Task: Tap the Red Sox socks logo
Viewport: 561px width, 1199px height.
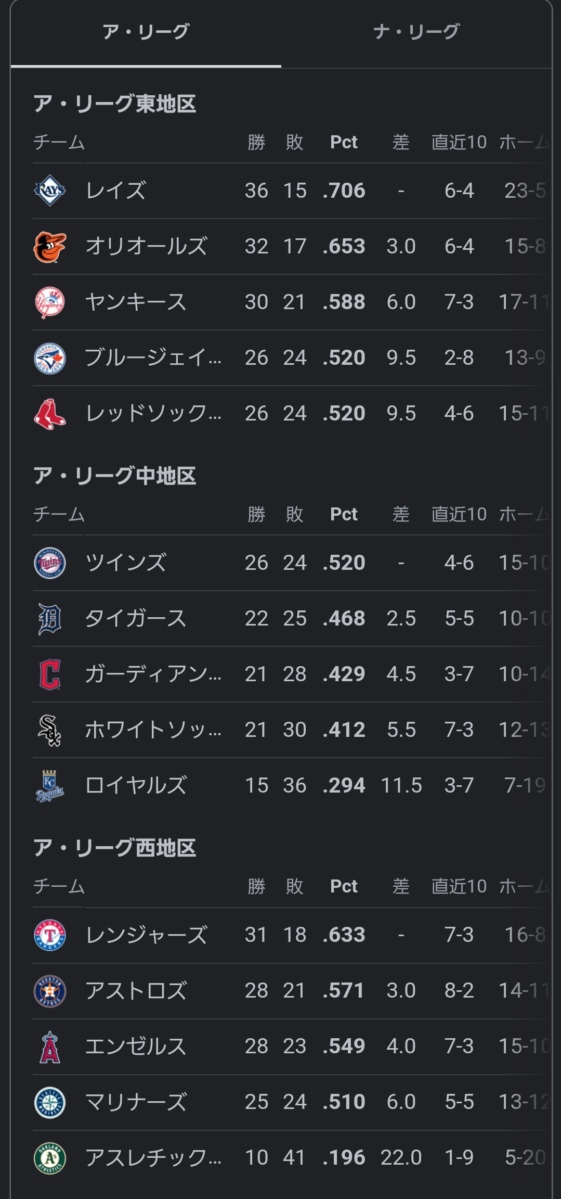Action: coord(50,413)
